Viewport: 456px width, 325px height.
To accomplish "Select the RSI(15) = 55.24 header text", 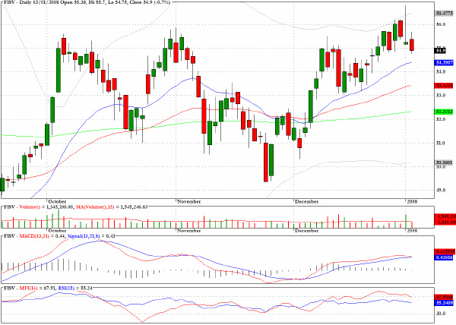I will [75, 289].
